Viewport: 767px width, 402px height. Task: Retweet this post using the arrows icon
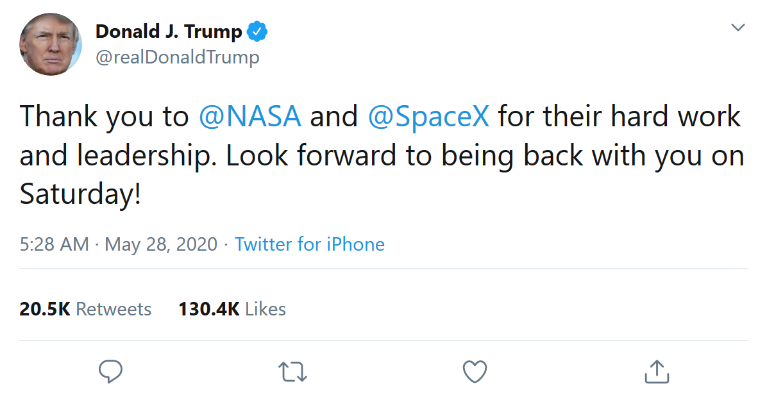click(293, 371)
